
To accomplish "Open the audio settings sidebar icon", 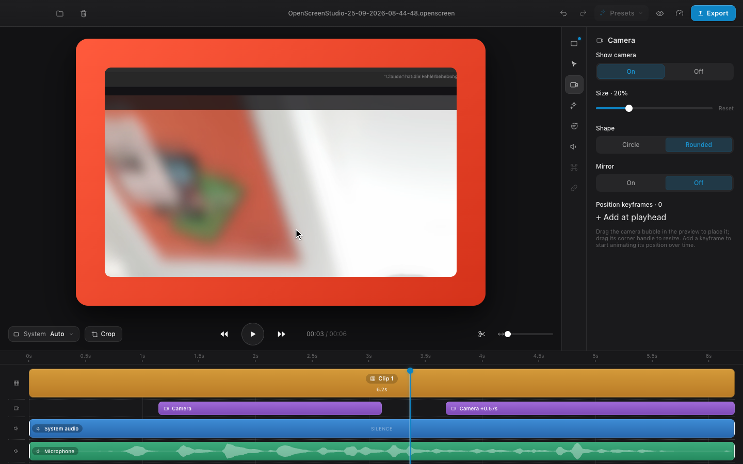I will tap(574, 146).
